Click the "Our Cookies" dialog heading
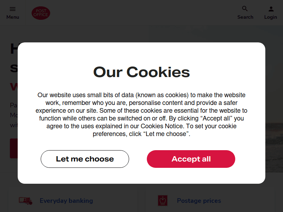283x212 pixels. 141,72
